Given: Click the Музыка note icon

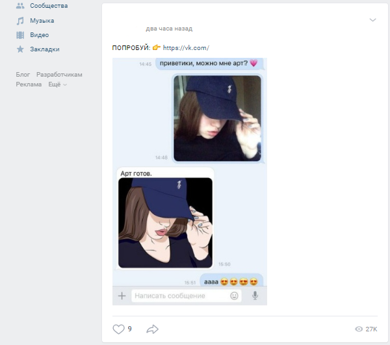Looking at the screenshot, I should [20, 21].
